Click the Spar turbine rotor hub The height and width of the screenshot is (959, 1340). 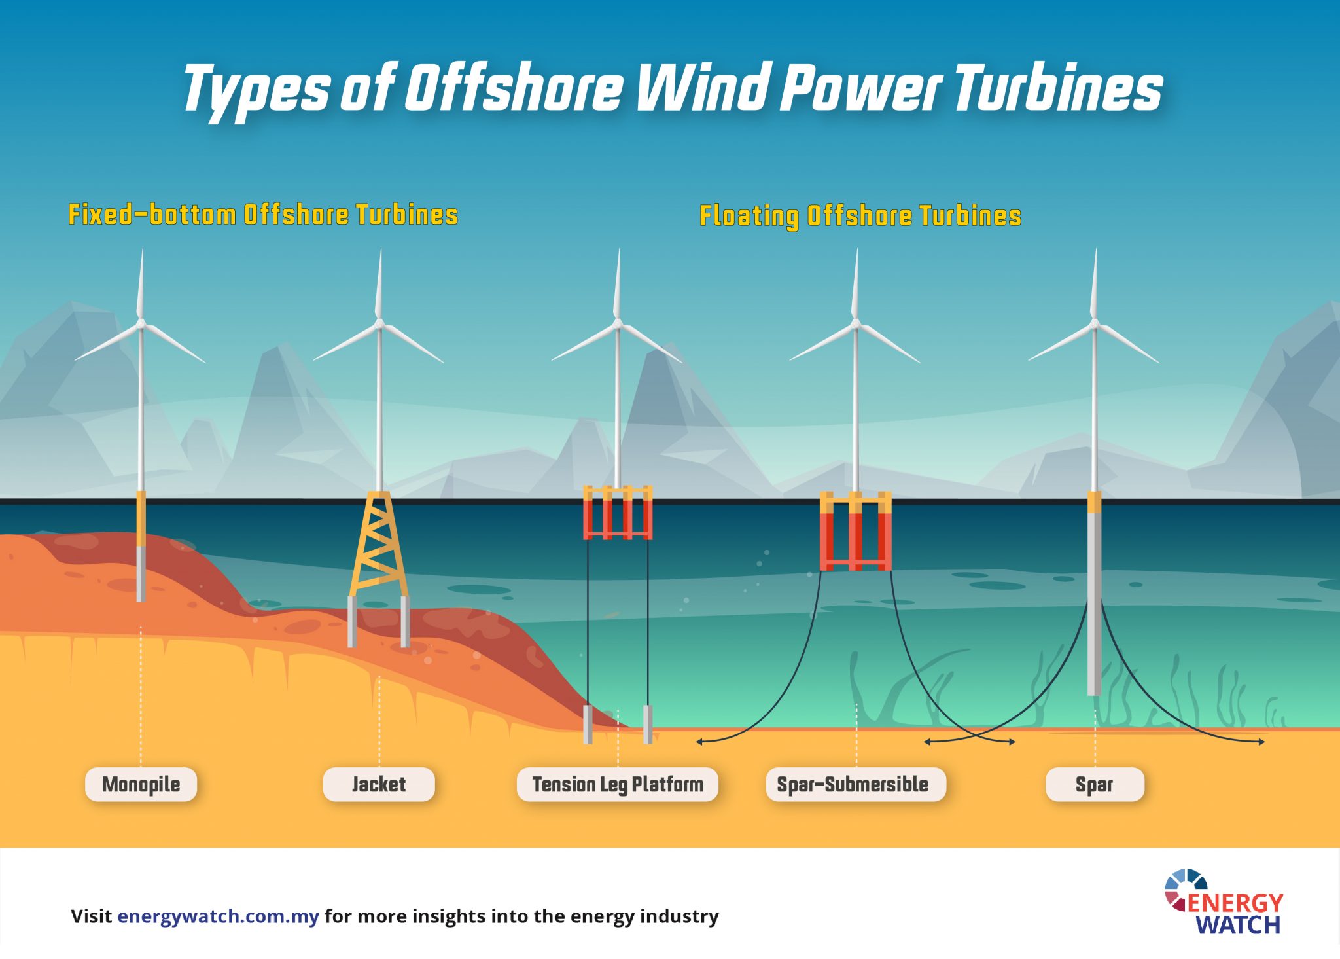[x=1094, y=324]
